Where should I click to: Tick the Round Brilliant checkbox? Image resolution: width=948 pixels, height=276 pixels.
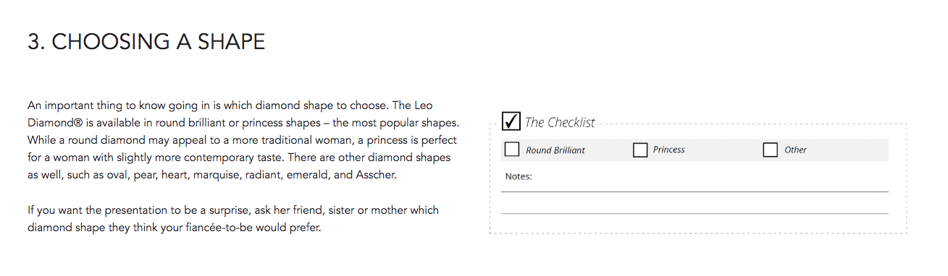pyautogui.click(x=512, y=150)
